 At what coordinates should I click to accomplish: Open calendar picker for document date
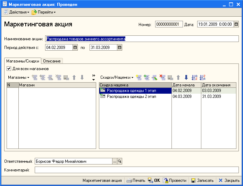[x=236, y=24]
